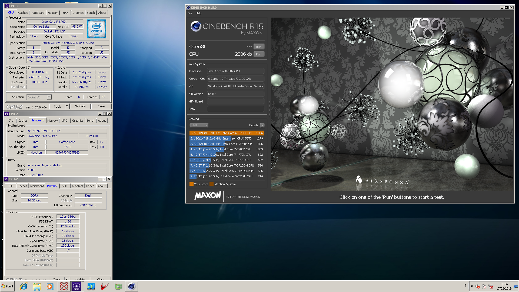Click the brown Identical System legend swatch

[x=211, y=184]
